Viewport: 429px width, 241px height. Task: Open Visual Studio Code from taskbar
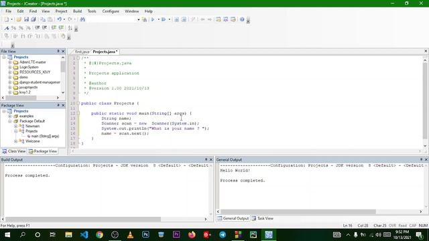(x=84, y=235)
